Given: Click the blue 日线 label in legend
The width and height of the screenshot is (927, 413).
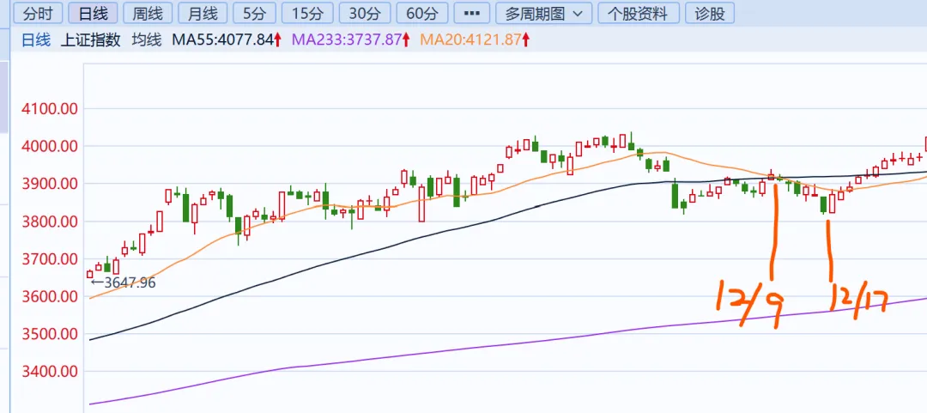Looking at the screenshot, I should click(x=36, y=40).
